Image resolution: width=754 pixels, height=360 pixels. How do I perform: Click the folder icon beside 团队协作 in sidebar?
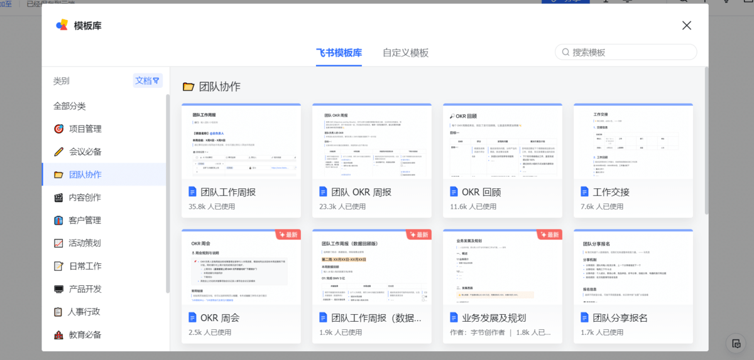click(x=59, y=175)
